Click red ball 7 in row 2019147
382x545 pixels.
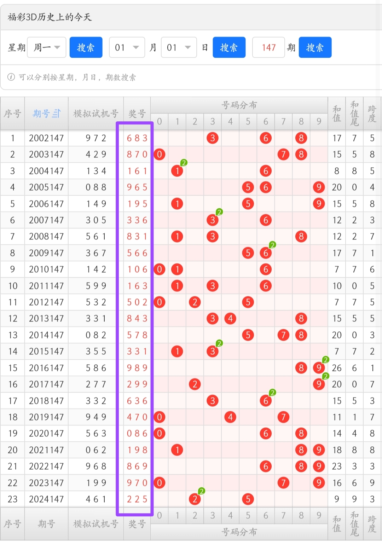click(x=283, y=417)
